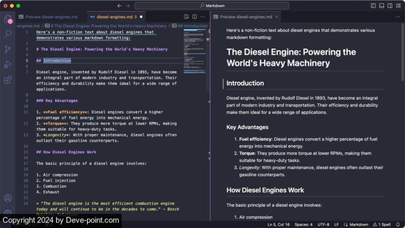Open the Search view in activity bar
The height and width of the screenshot is (228, 405).
[x=8, y=34]
